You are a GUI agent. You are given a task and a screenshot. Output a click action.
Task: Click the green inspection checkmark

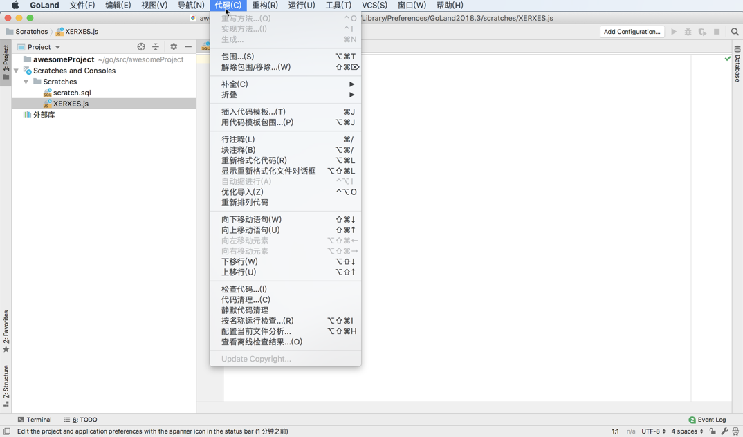coord(727,59)
